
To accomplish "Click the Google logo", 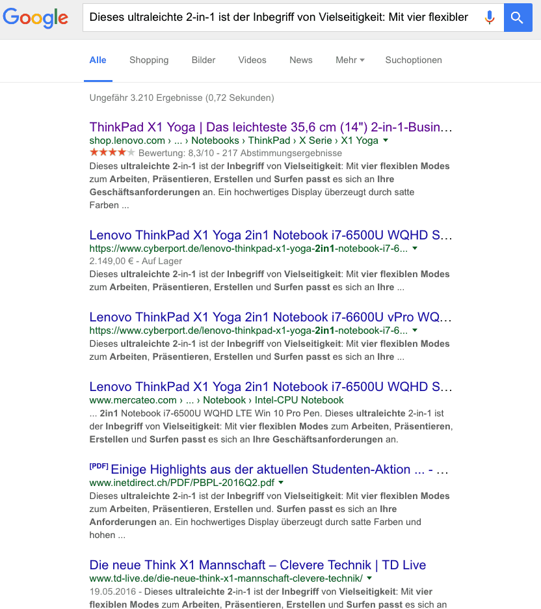I will pos(35,18).
